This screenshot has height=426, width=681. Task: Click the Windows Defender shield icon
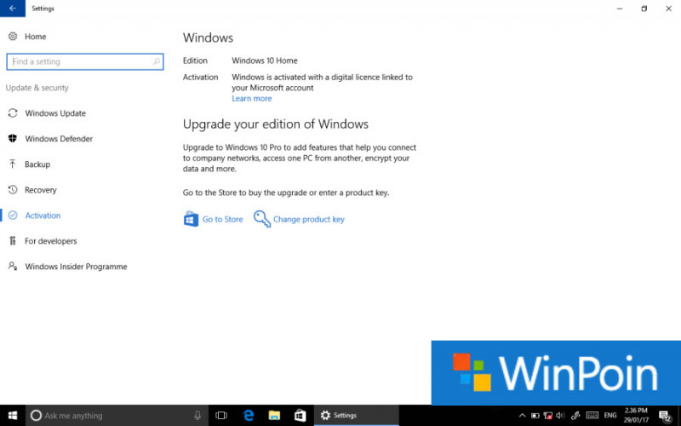pos(13,139)
